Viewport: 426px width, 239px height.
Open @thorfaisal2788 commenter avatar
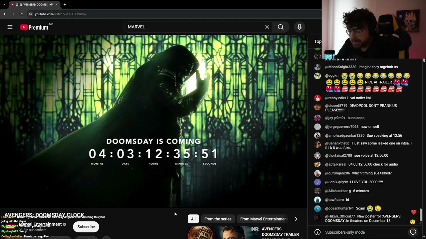pos(318,155)
